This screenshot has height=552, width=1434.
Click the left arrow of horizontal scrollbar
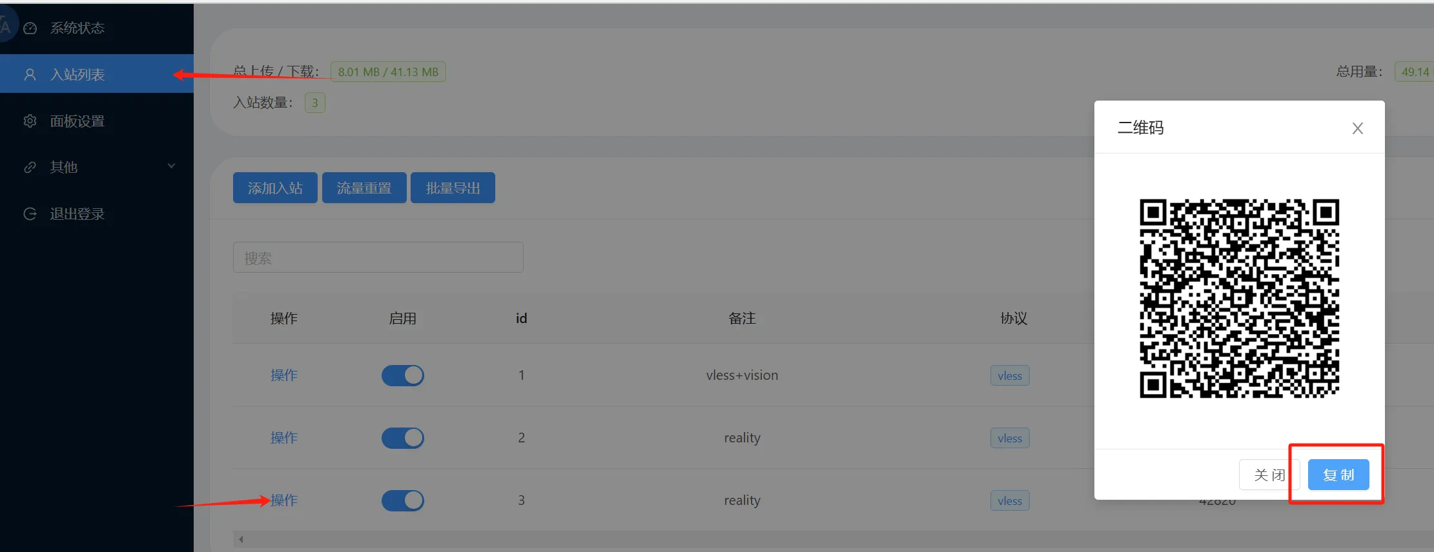(x=241, y=539)
